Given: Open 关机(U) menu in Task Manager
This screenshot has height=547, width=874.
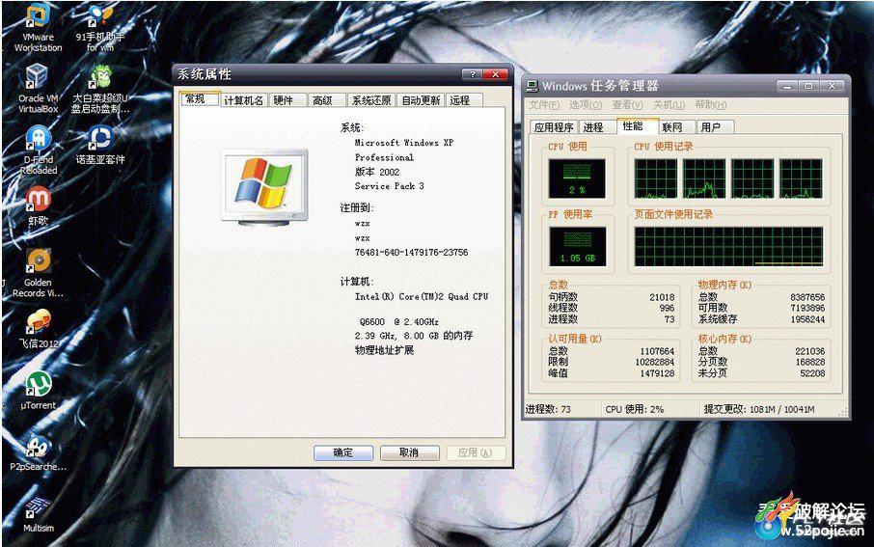Looking at the screenshot, I should [x=669, y=105].
